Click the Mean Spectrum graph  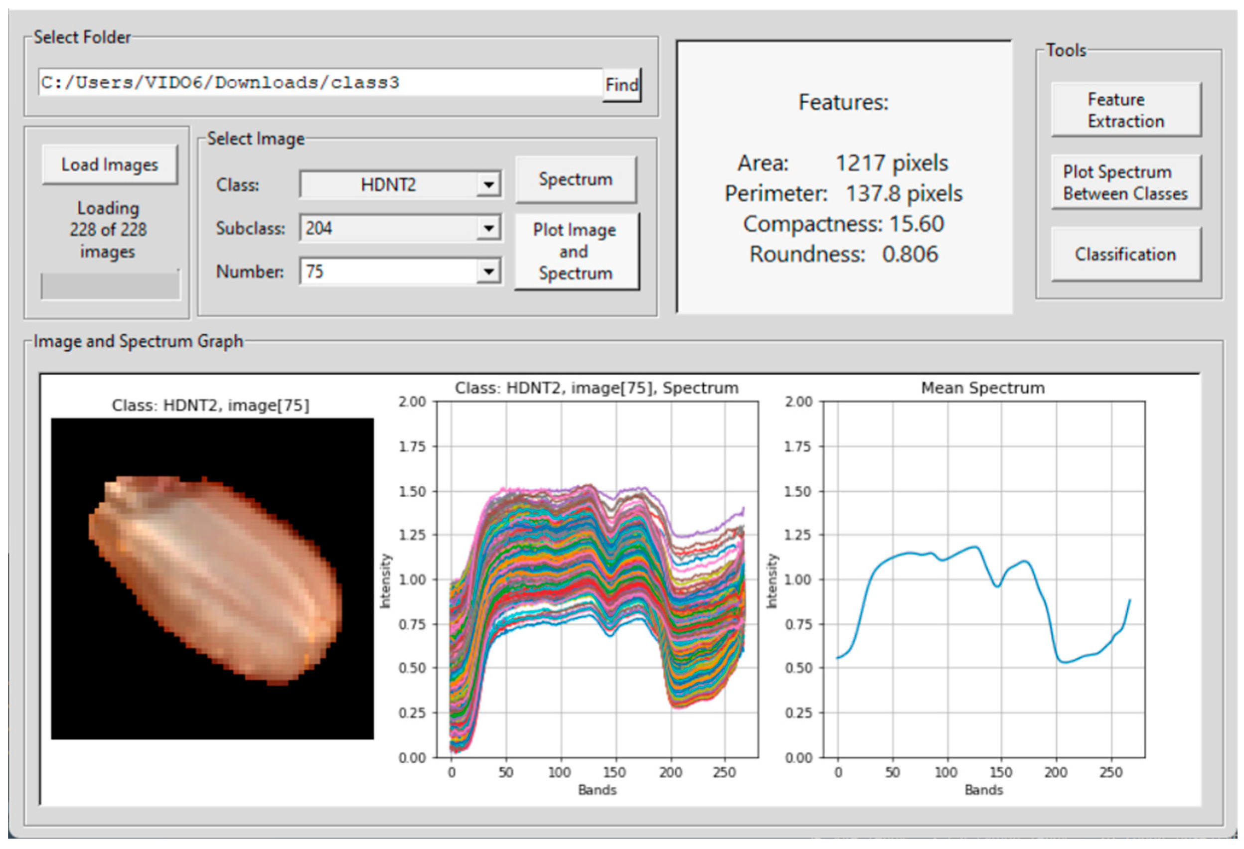click(x=983, y=579)
